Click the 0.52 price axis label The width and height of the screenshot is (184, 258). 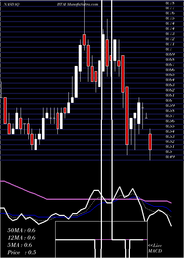(x=170, y=141)
